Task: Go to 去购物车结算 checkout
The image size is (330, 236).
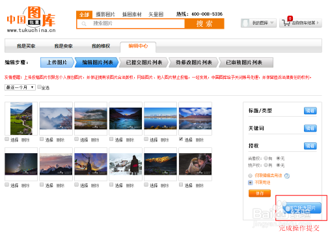Action: [x=301, y=23]
